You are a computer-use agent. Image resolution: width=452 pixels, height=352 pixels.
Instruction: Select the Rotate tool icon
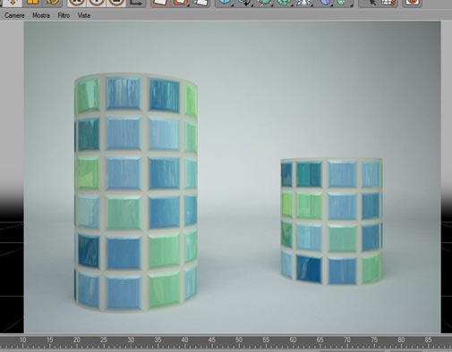coord(53,3)
